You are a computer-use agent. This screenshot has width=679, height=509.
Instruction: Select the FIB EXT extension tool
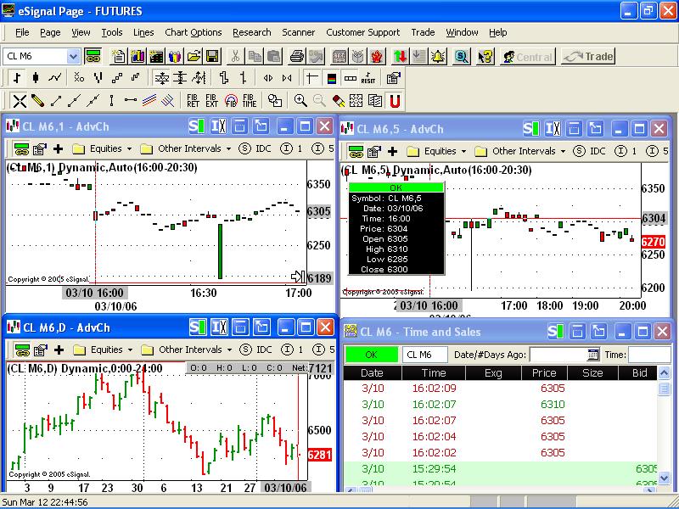click(211, 101)
